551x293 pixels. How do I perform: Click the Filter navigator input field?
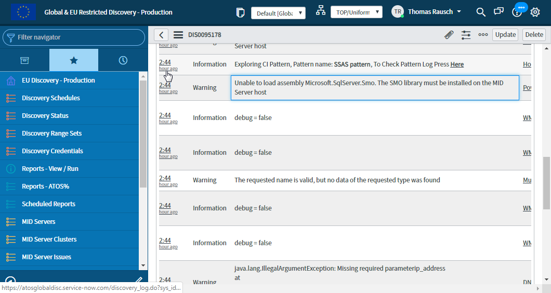(x=78, y=37)
